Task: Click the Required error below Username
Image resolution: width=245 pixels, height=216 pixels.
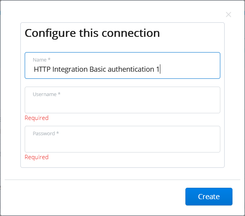Action: [36, 118]
